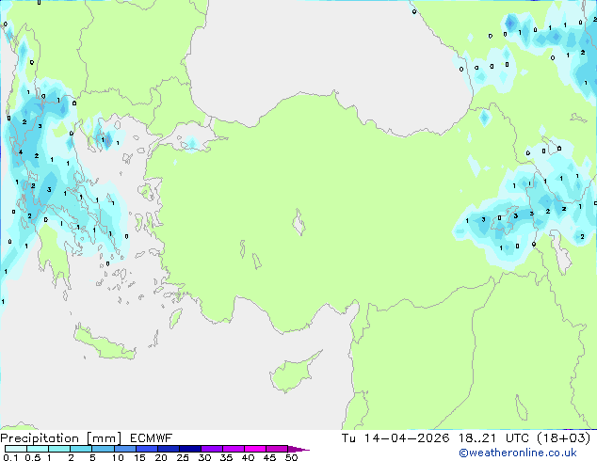597x461 pixels.
Task: Click the '30' legend scale label
Action: tap(204, 457)
